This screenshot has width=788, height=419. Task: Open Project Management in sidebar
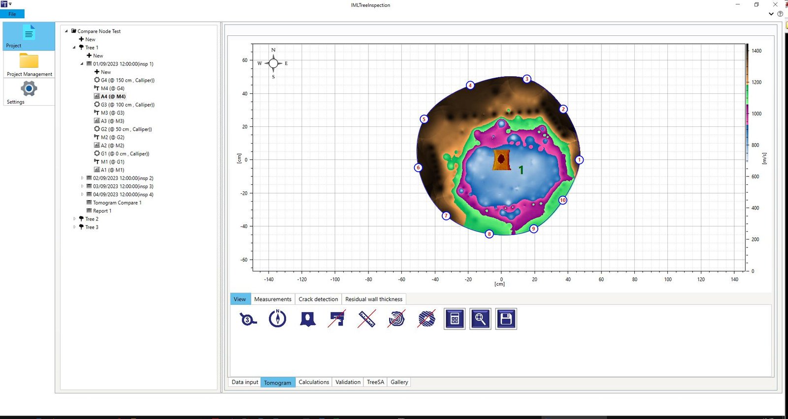(x=29, y=64)
